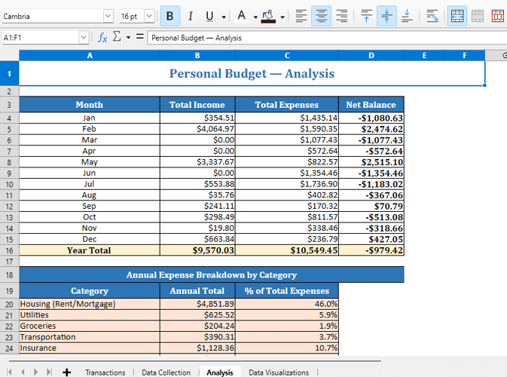Click the 46.0% percentage cell

click(x=287, y=304)
